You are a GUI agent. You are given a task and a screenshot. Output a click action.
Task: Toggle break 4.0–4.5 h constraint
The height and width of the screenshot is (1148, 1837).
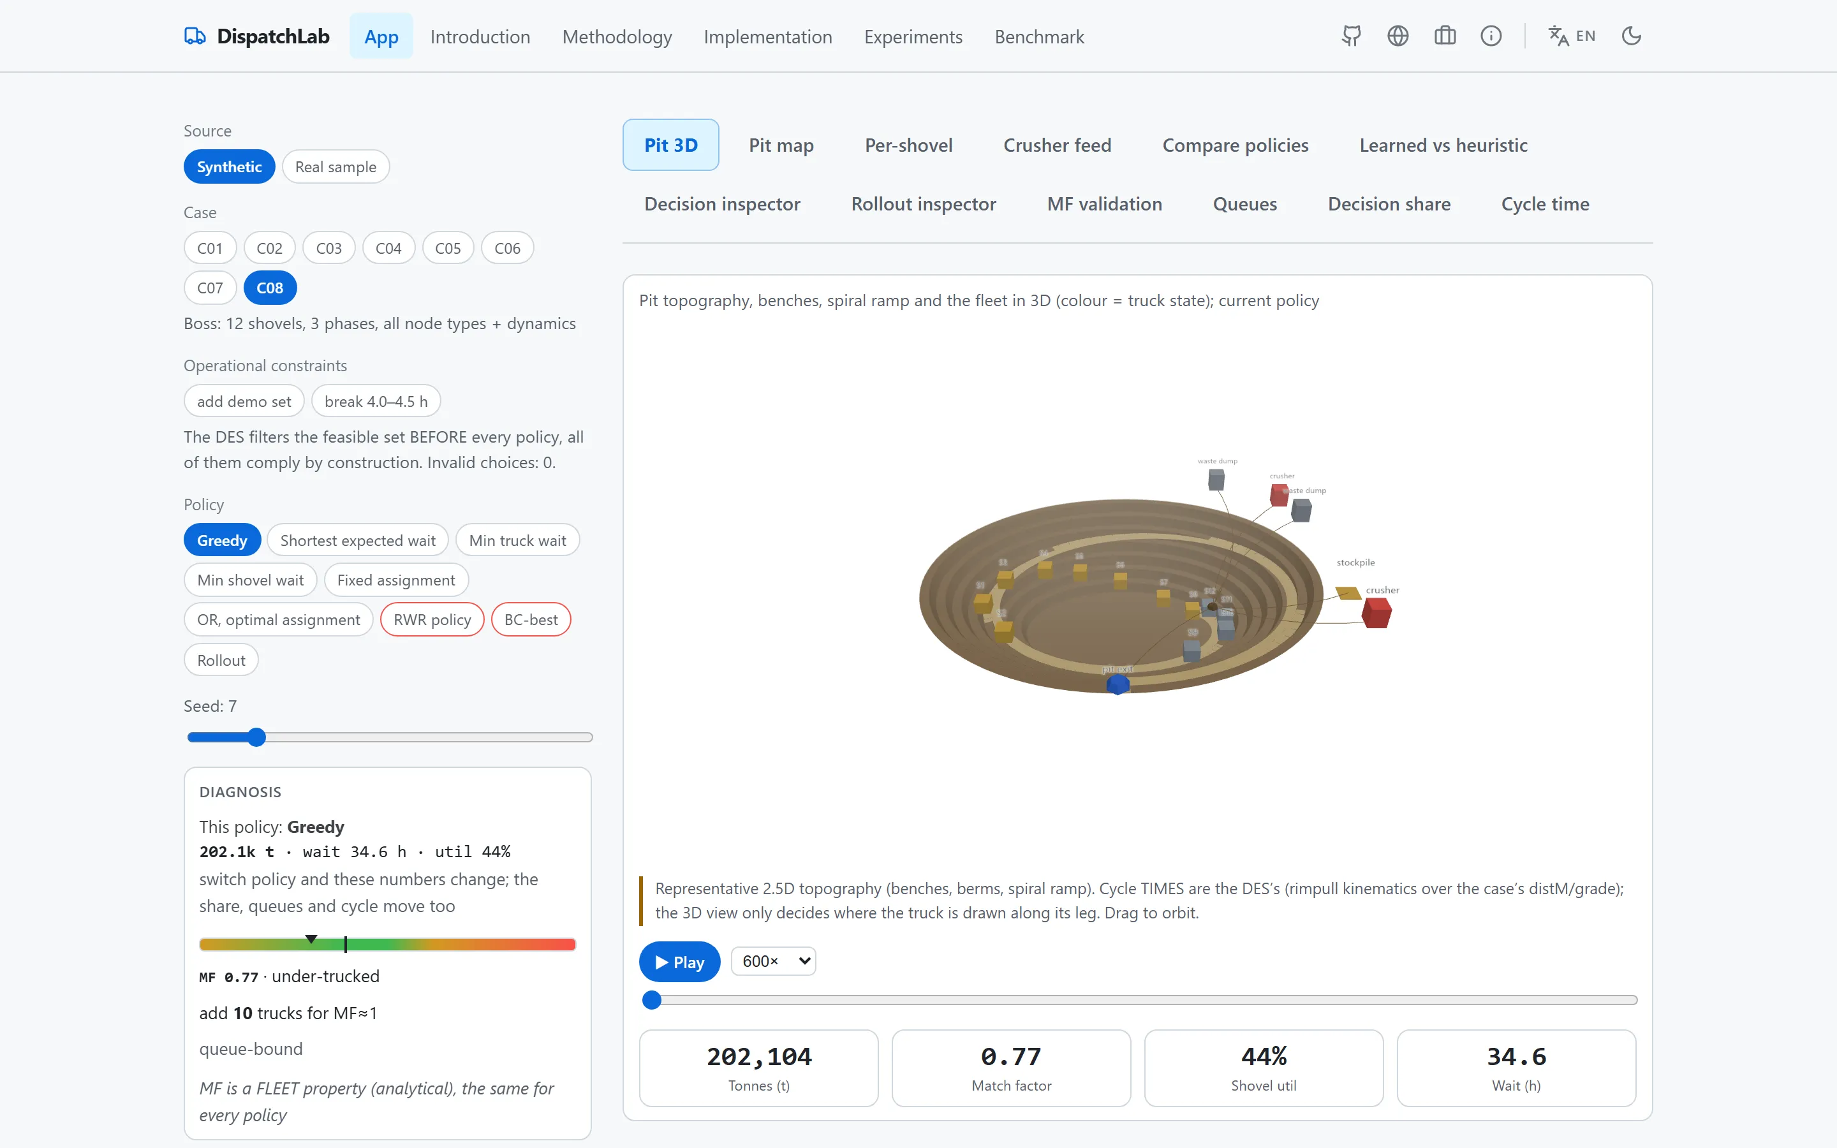coord(376,401)
